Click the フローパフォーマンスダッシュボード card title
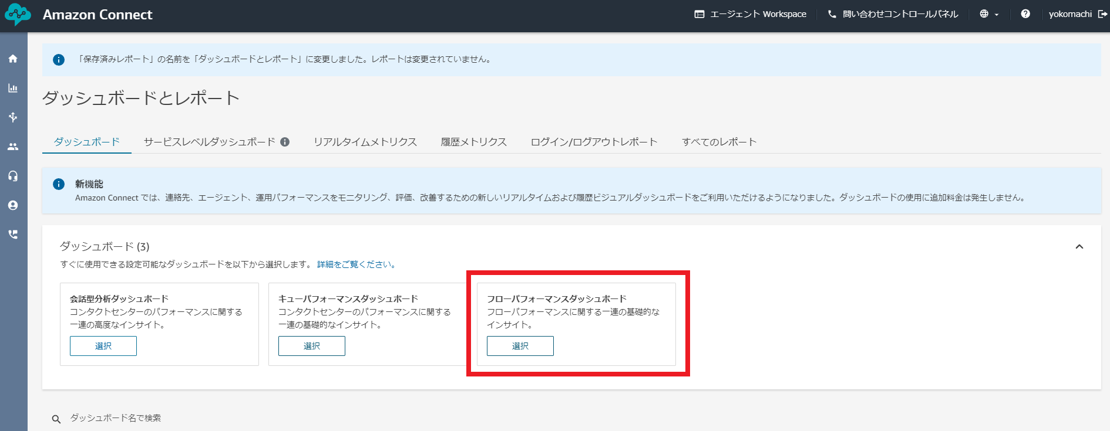 (557, 299)
